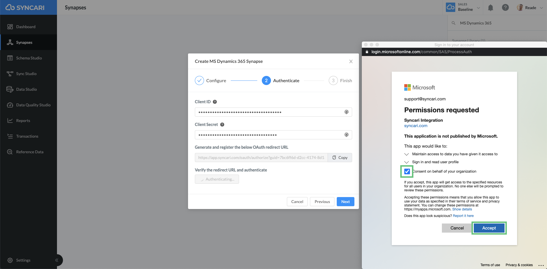Open the help question mark
The width and height of the screenshot is (547, 269).
point(505,8)
